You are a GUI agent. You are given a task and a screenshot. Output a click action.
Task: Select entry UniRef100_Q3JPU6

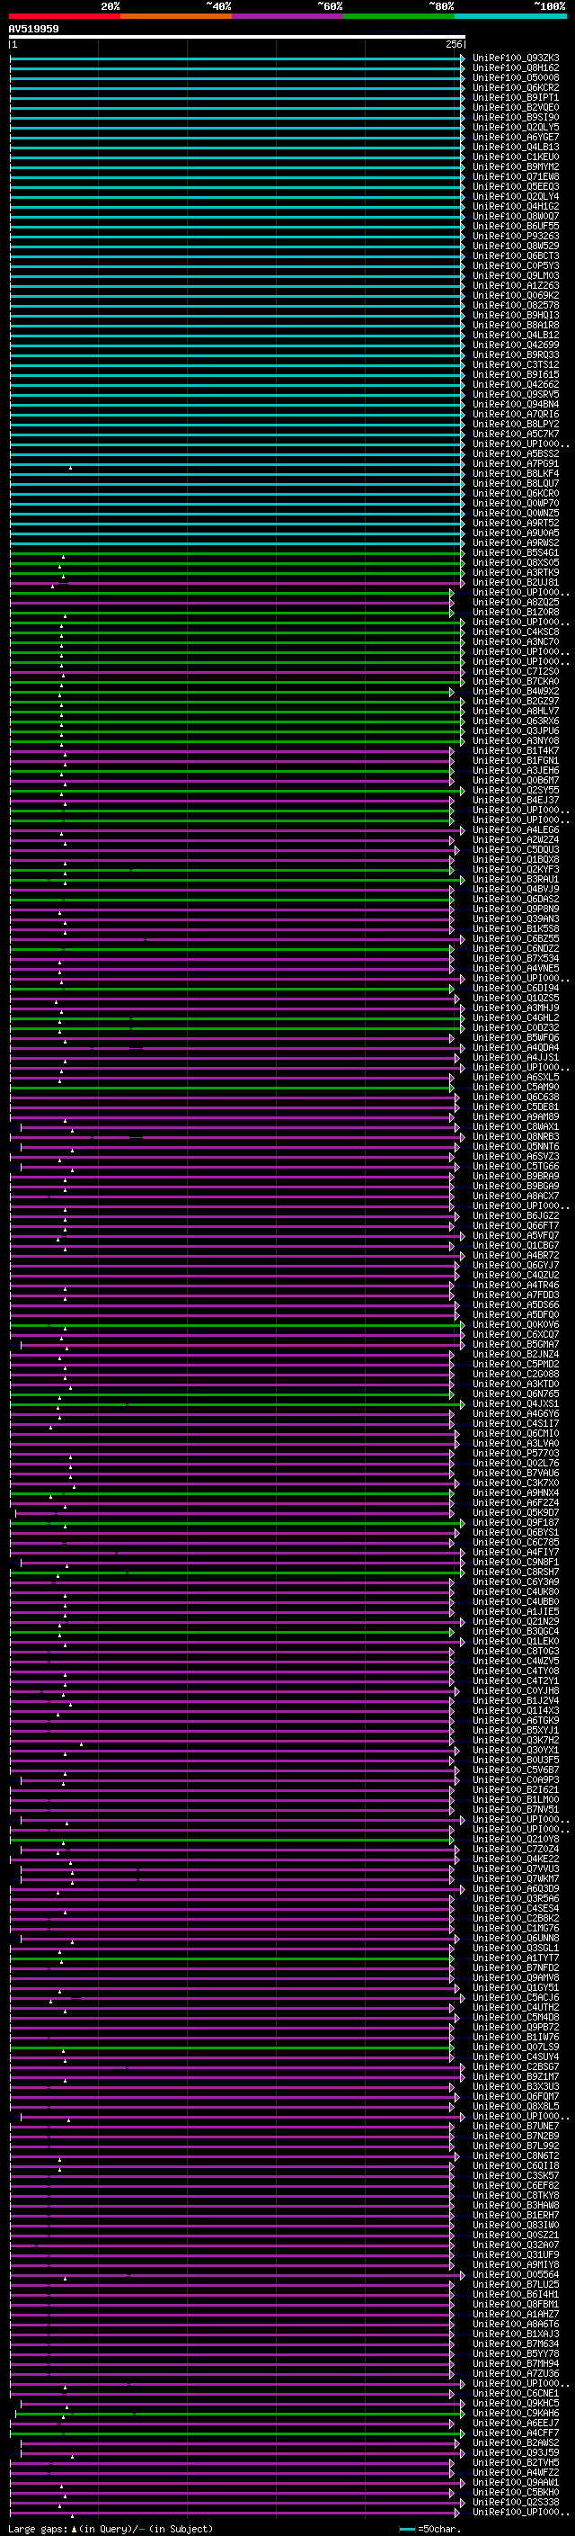516,730
